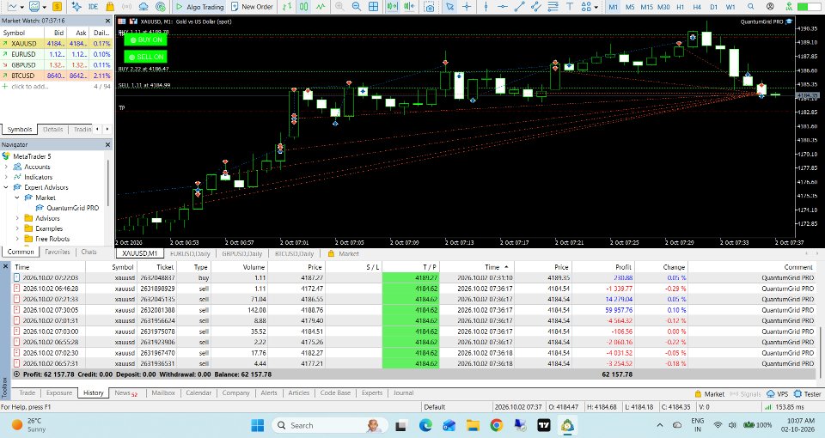Open Google Chrome from the taskbar
This screenshot has width=825, height=438.
[x=496, y=425]
